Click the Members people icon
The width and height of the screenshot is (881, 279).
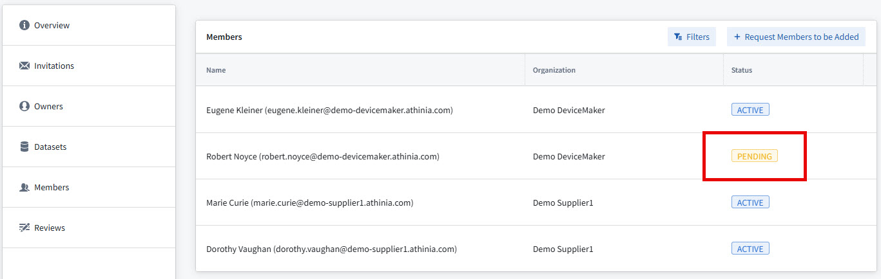(24, 187)
